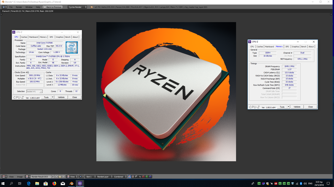Open the Slot 1 render slot dropdown
Image resolution: width=334 pixels, height=187 pixels.
point(91,177)
